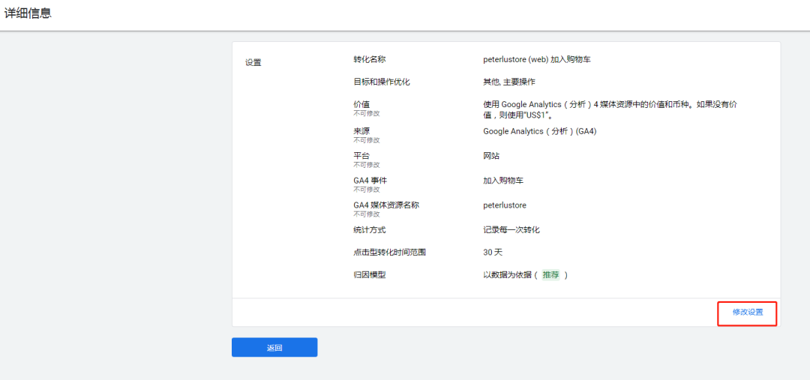Click the 统计方式 field label
This screenshot has height=380, width=810.
(x=369, y=230)
